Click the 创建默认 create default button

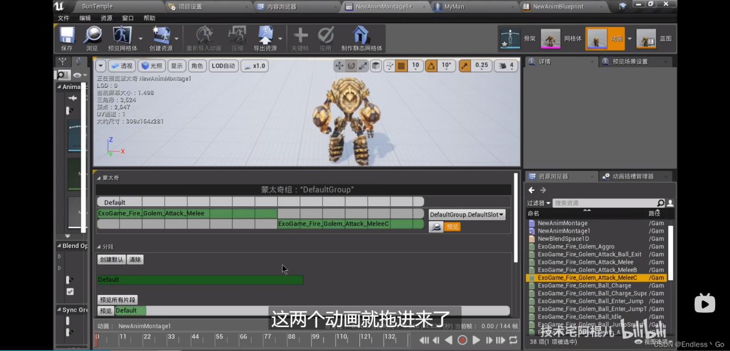pyautogui.click(x=112, y=259)
